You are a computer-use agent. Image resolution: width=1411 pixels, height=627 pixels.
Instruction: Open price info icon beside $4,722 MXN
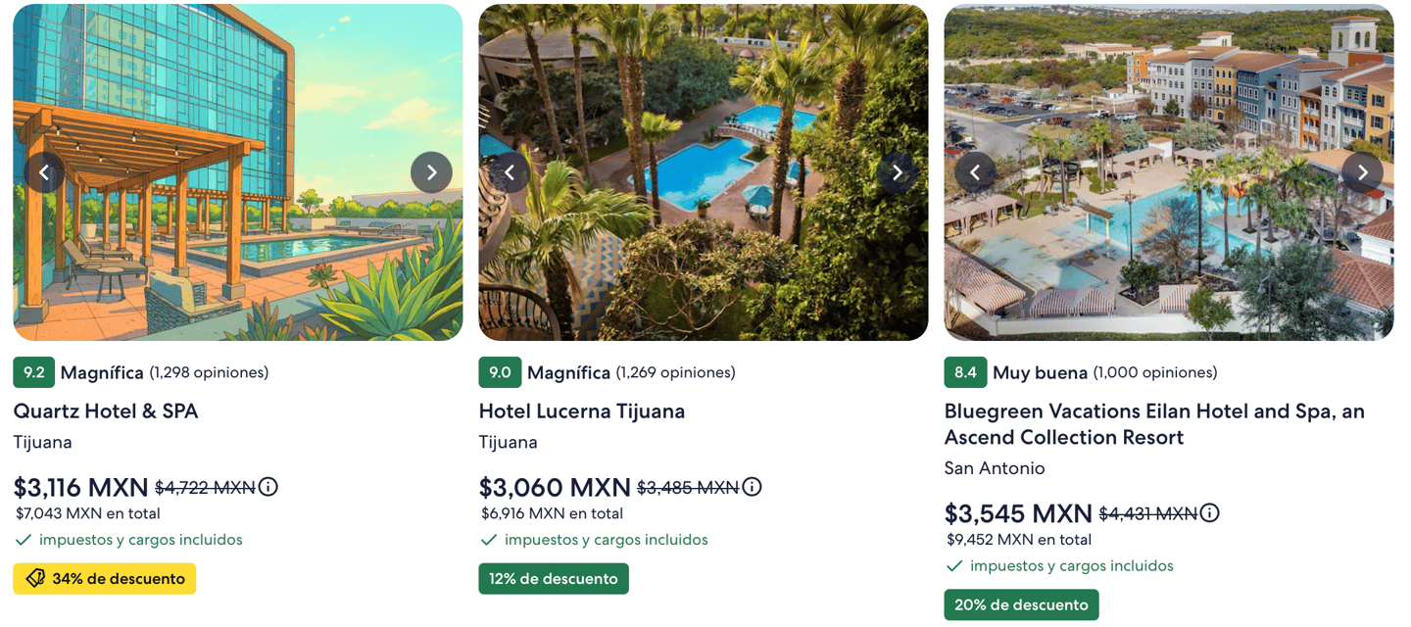268,487
